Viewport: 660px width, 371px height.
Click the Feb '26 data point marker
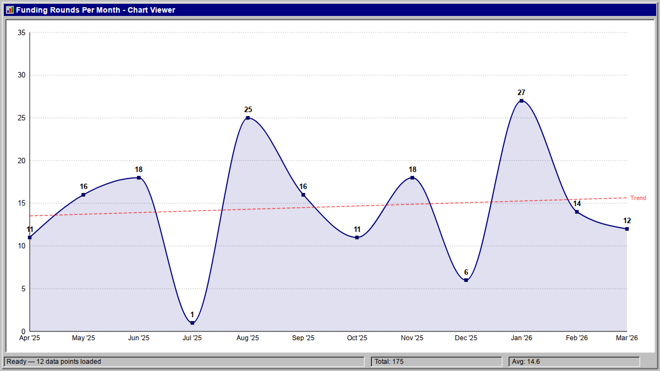click(x=577, y=212)
